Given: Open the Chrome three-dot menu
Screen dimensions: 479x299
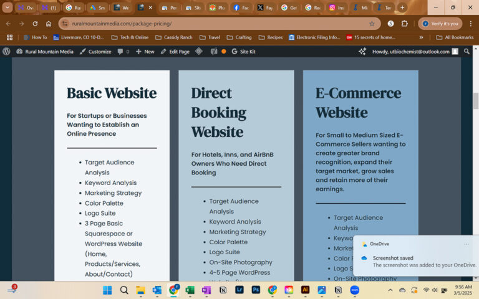Looking at the screenshot, I should coord(470,24).
